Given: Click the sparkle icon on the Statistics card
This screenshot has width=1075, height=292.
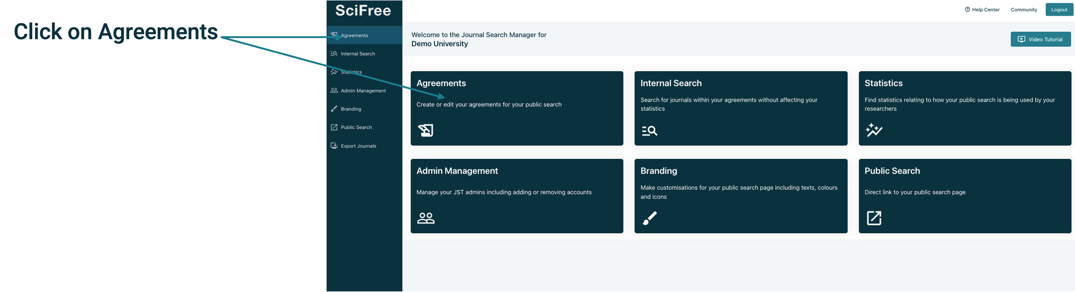Looking at the screenshot, I should pos(874,130).
